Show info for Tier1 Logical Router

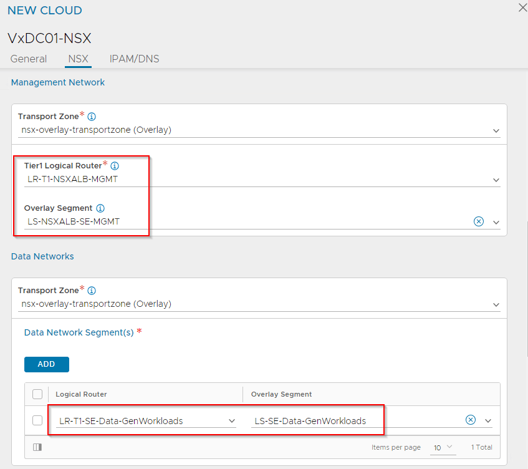point(115,166)
